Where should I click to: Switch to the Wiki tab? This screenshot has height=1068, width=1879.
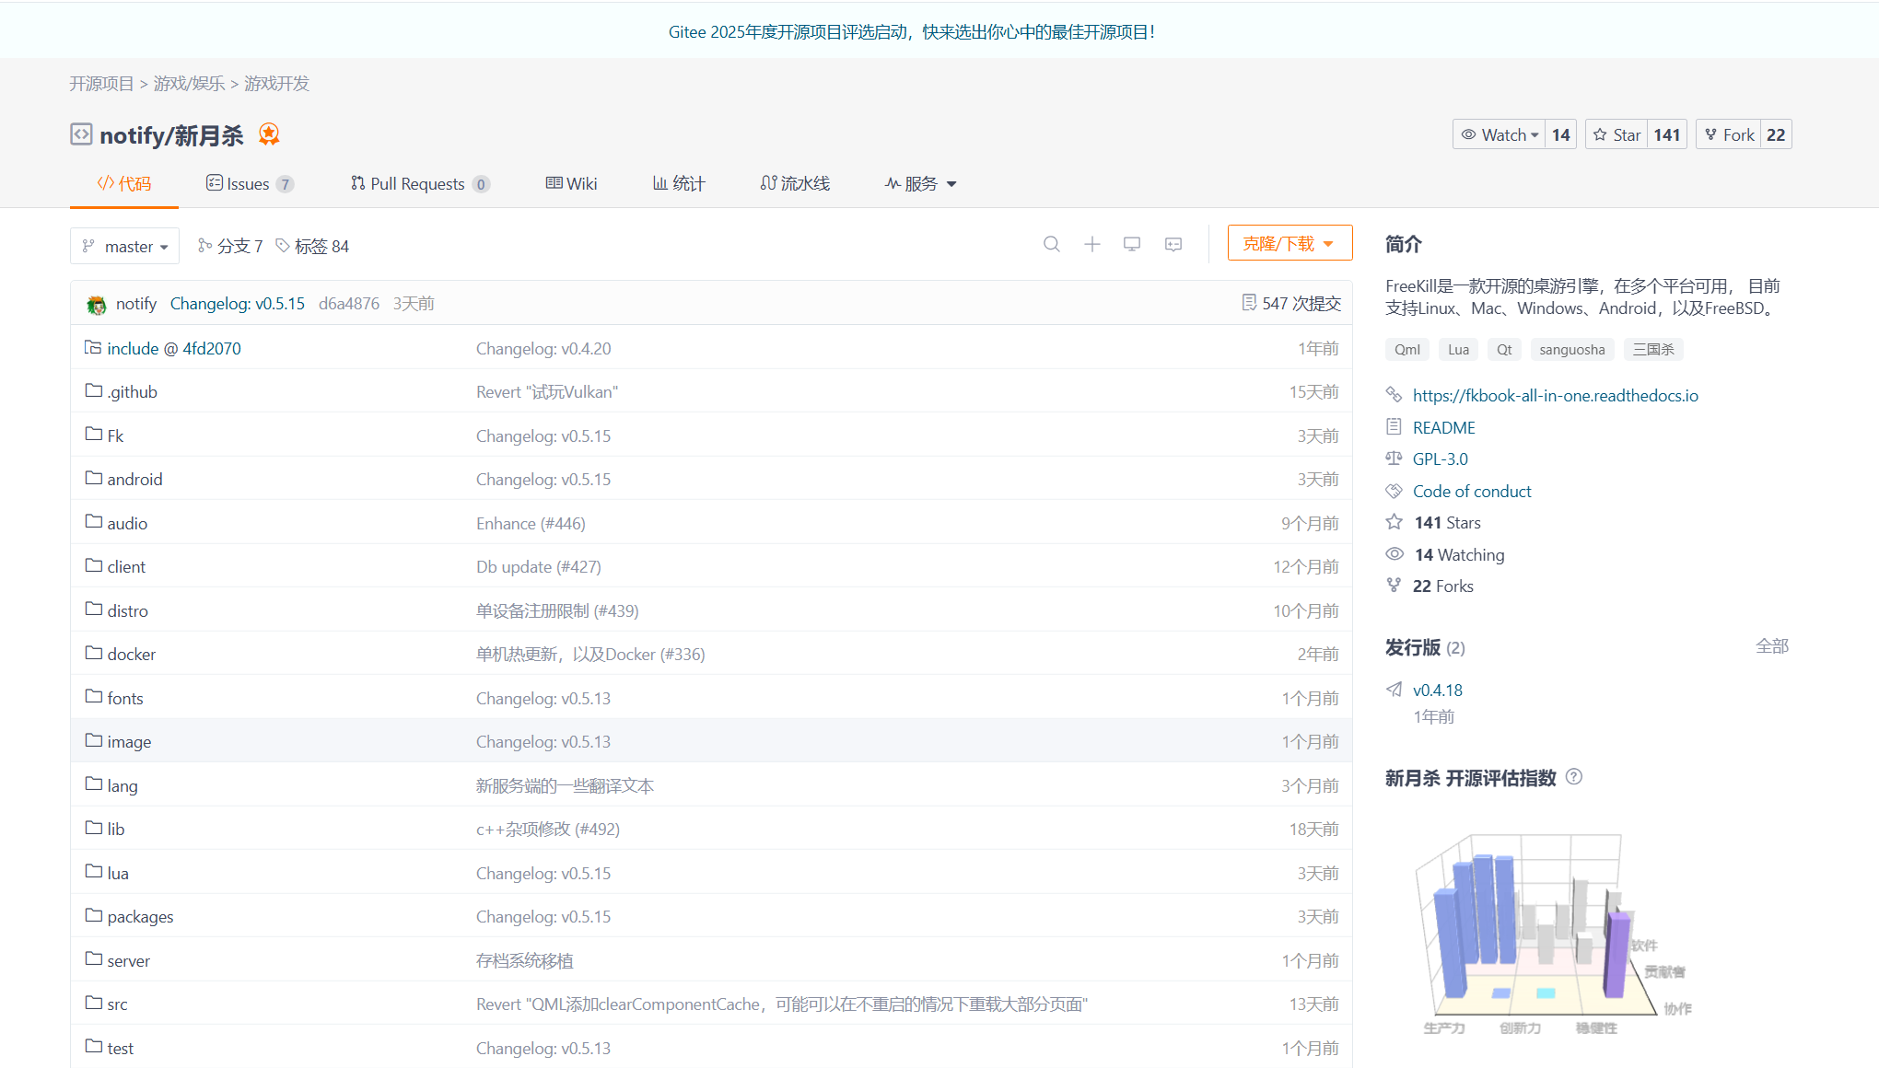coord(571,183)
